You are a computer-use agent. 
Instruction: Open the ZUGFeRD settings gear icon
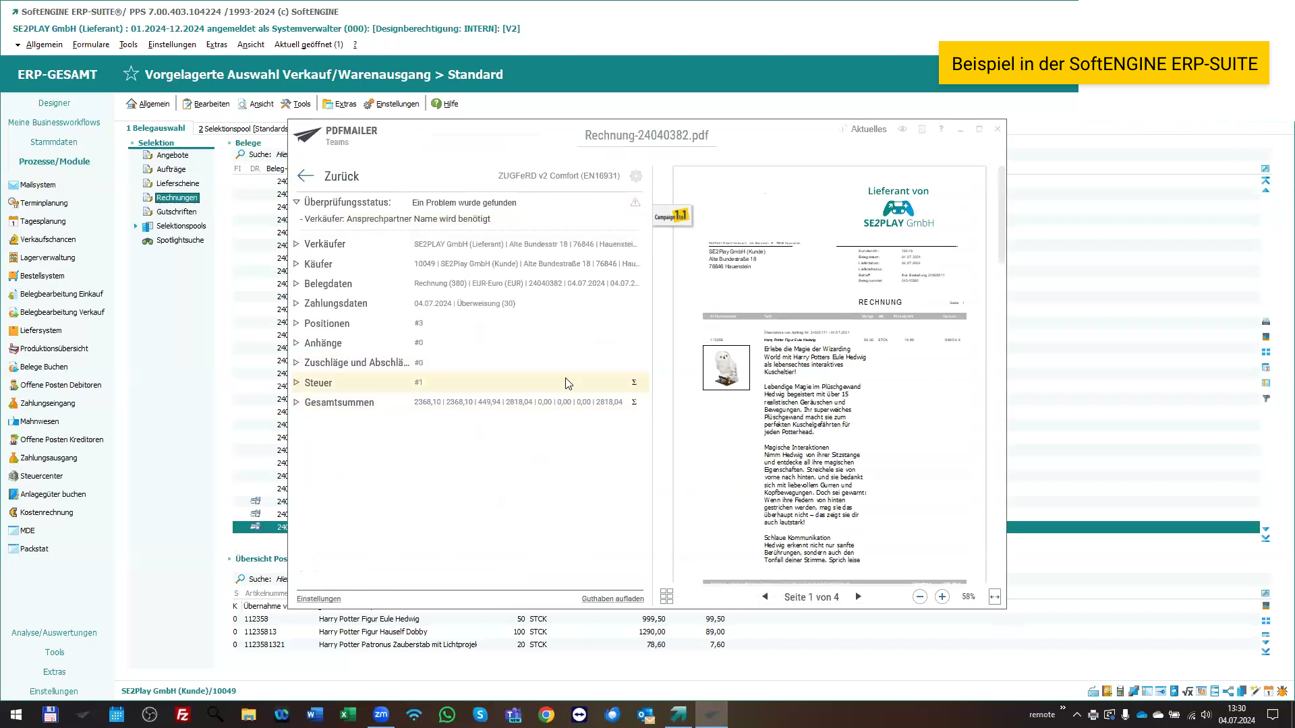635,176
